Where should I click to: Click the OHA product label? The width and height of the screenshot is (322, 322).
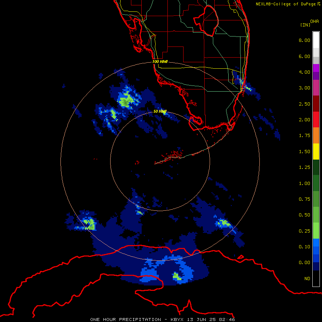tap(314, 21)
